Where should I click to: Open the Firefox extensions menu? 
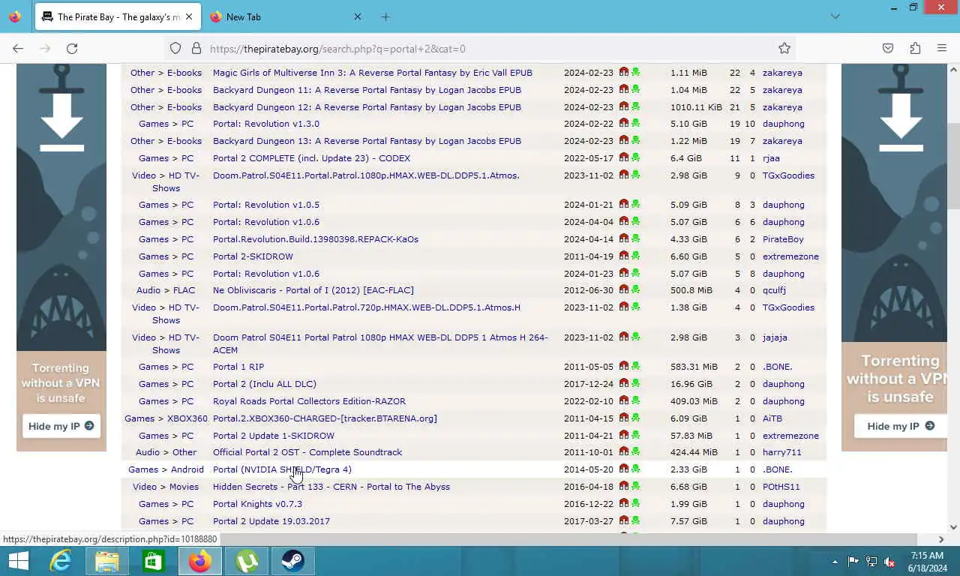915,48
